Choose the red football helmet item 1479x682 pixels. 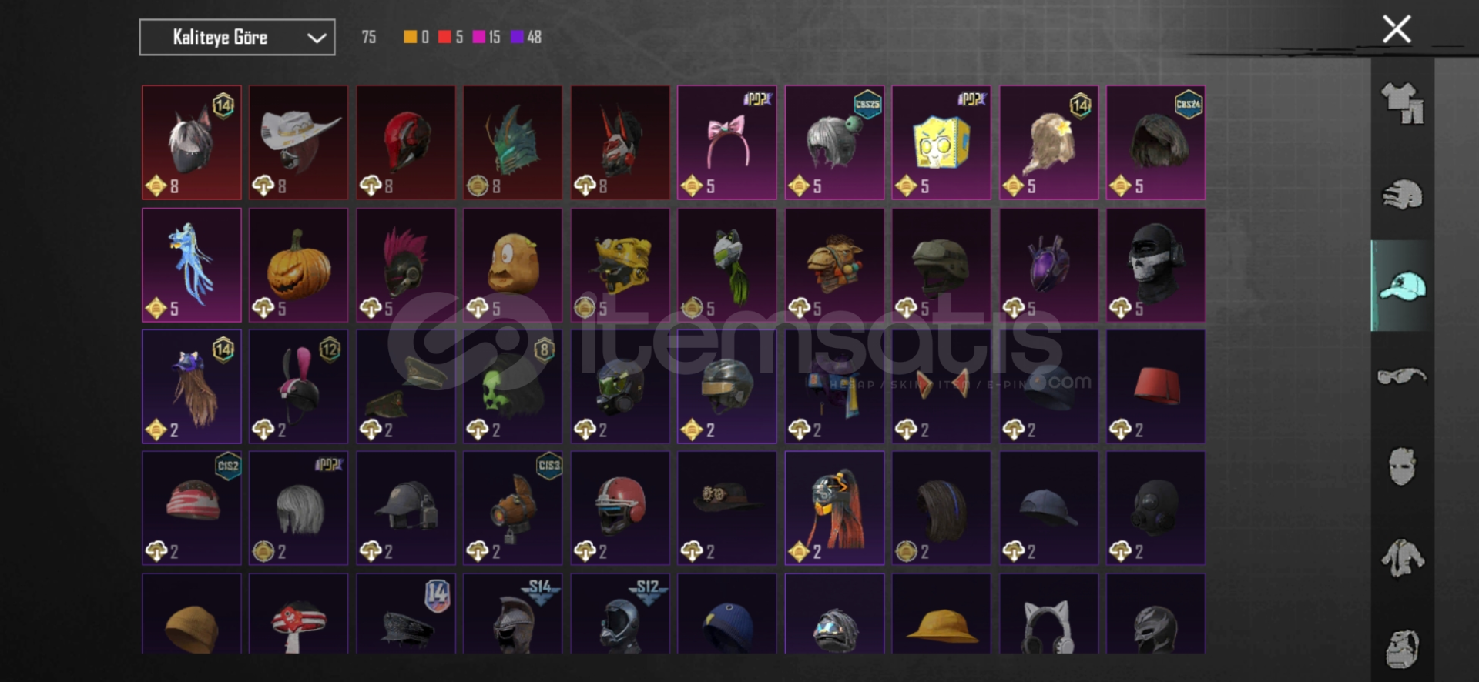(x=620, y=508)
